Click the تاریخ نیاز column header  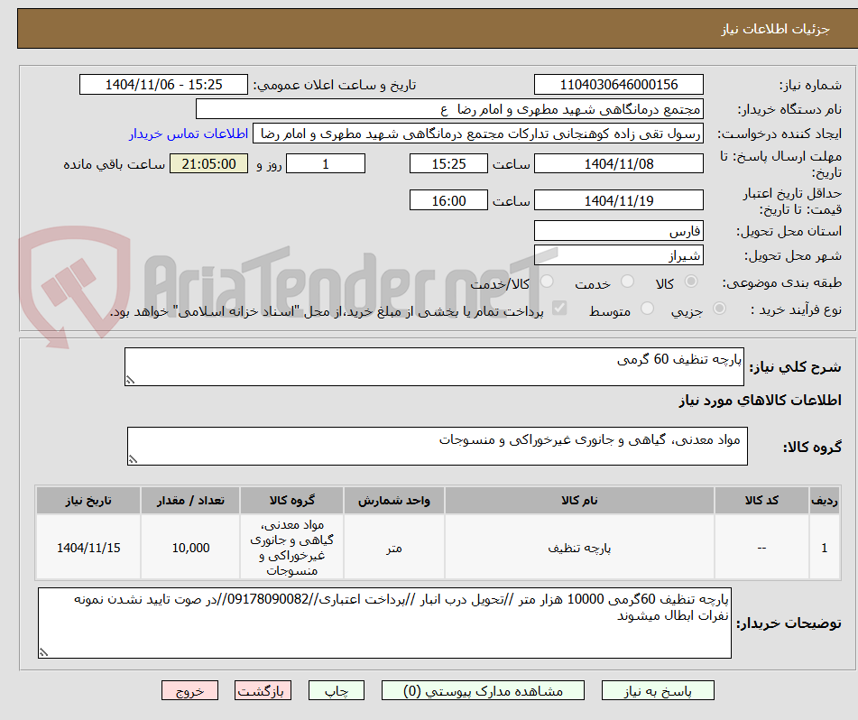click(88, 501)
